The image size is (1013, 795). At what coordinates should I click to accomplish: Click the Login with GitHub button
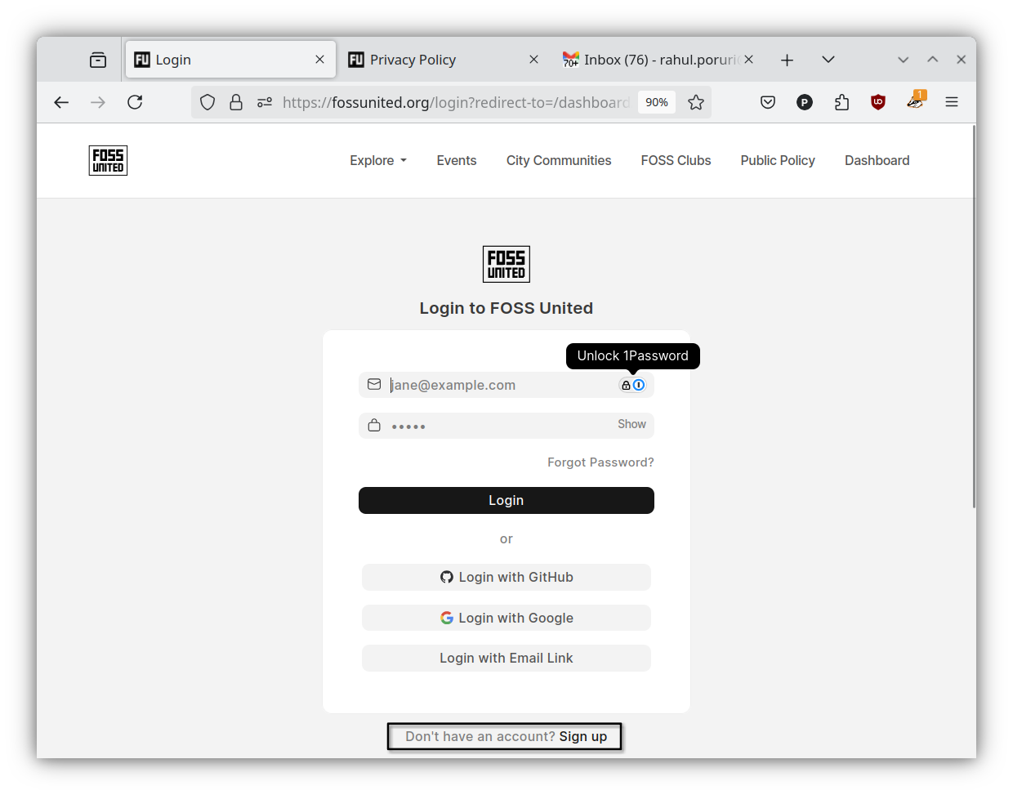(x=506, y=577)
